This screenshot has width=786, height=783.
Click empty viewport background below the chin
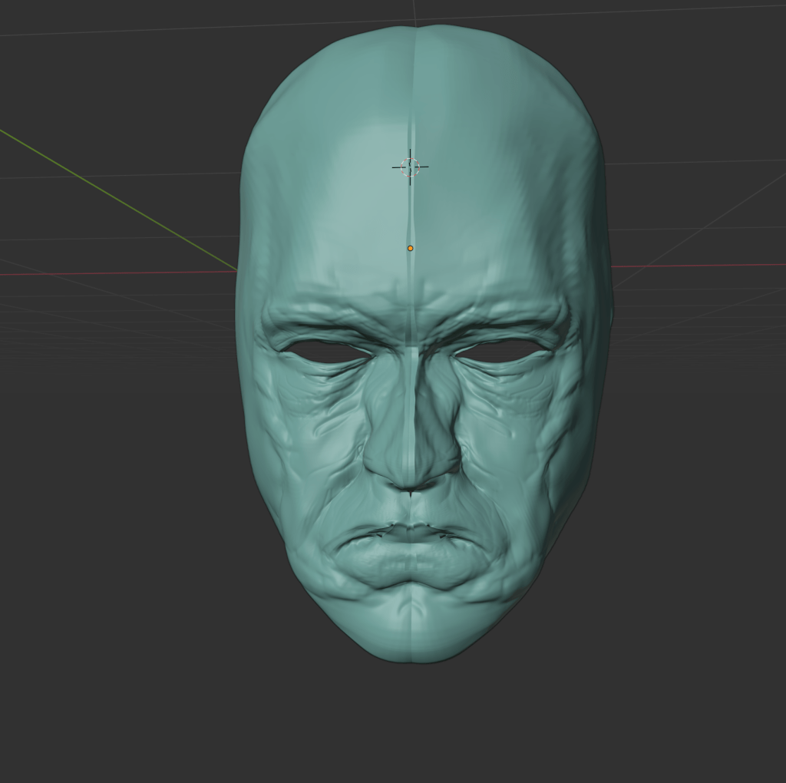click(x=414, y=722)
